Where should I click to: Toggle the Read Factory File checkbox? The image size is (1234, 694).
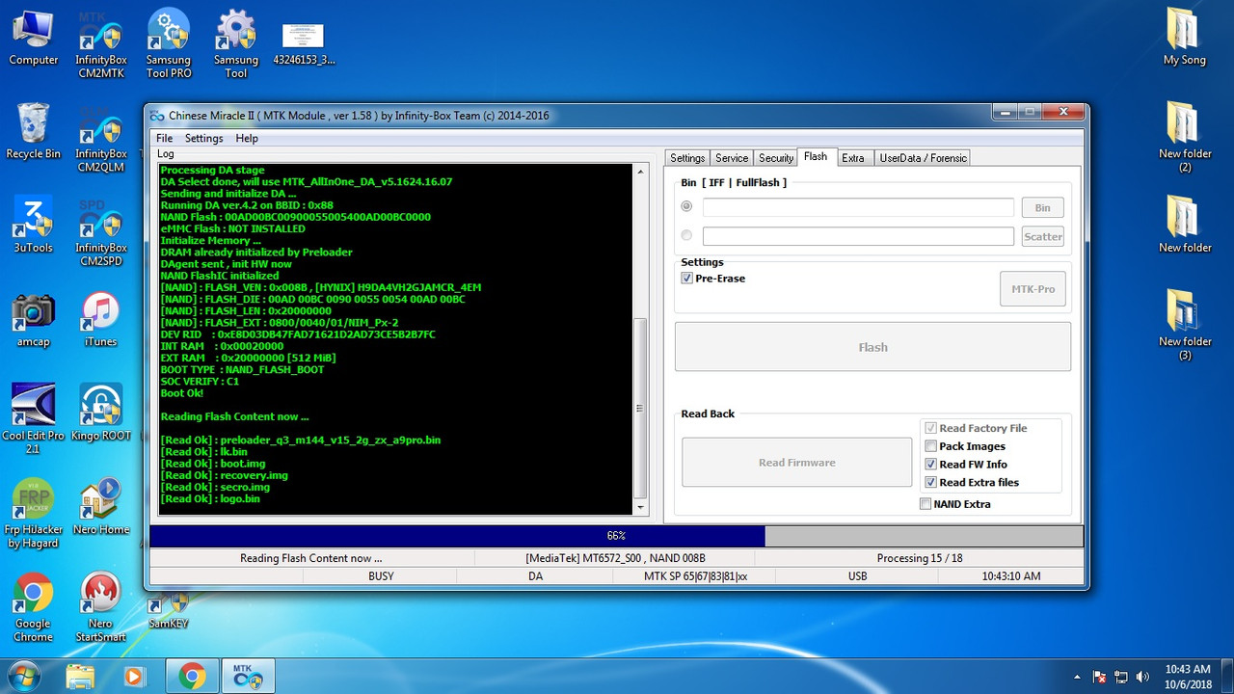[930, 428]
